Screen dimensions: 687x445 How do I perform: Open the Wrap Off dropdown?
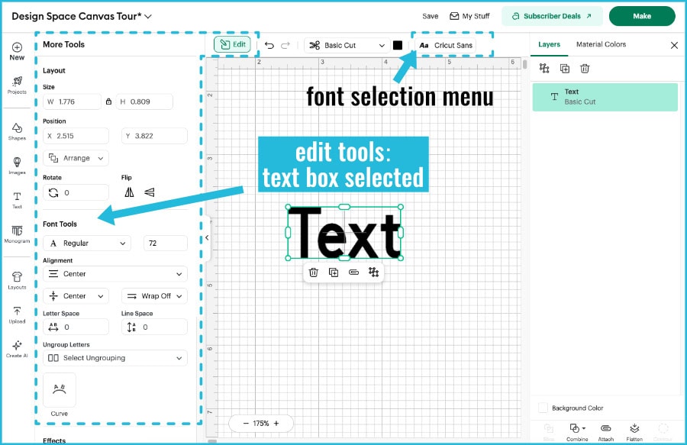154,296
